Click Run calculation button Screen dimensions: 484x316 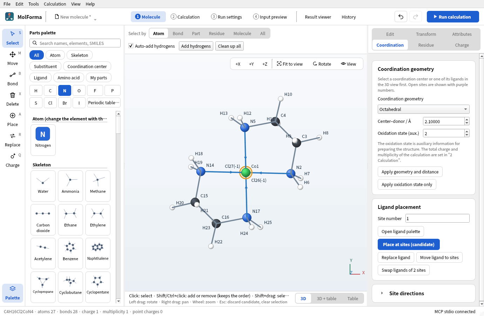[x=453, y=17]
